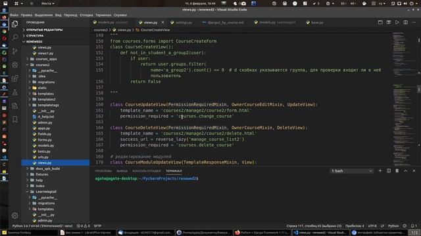Change the LF end of line sequence
The image size is (421, 236).
(x=382, y=226)
